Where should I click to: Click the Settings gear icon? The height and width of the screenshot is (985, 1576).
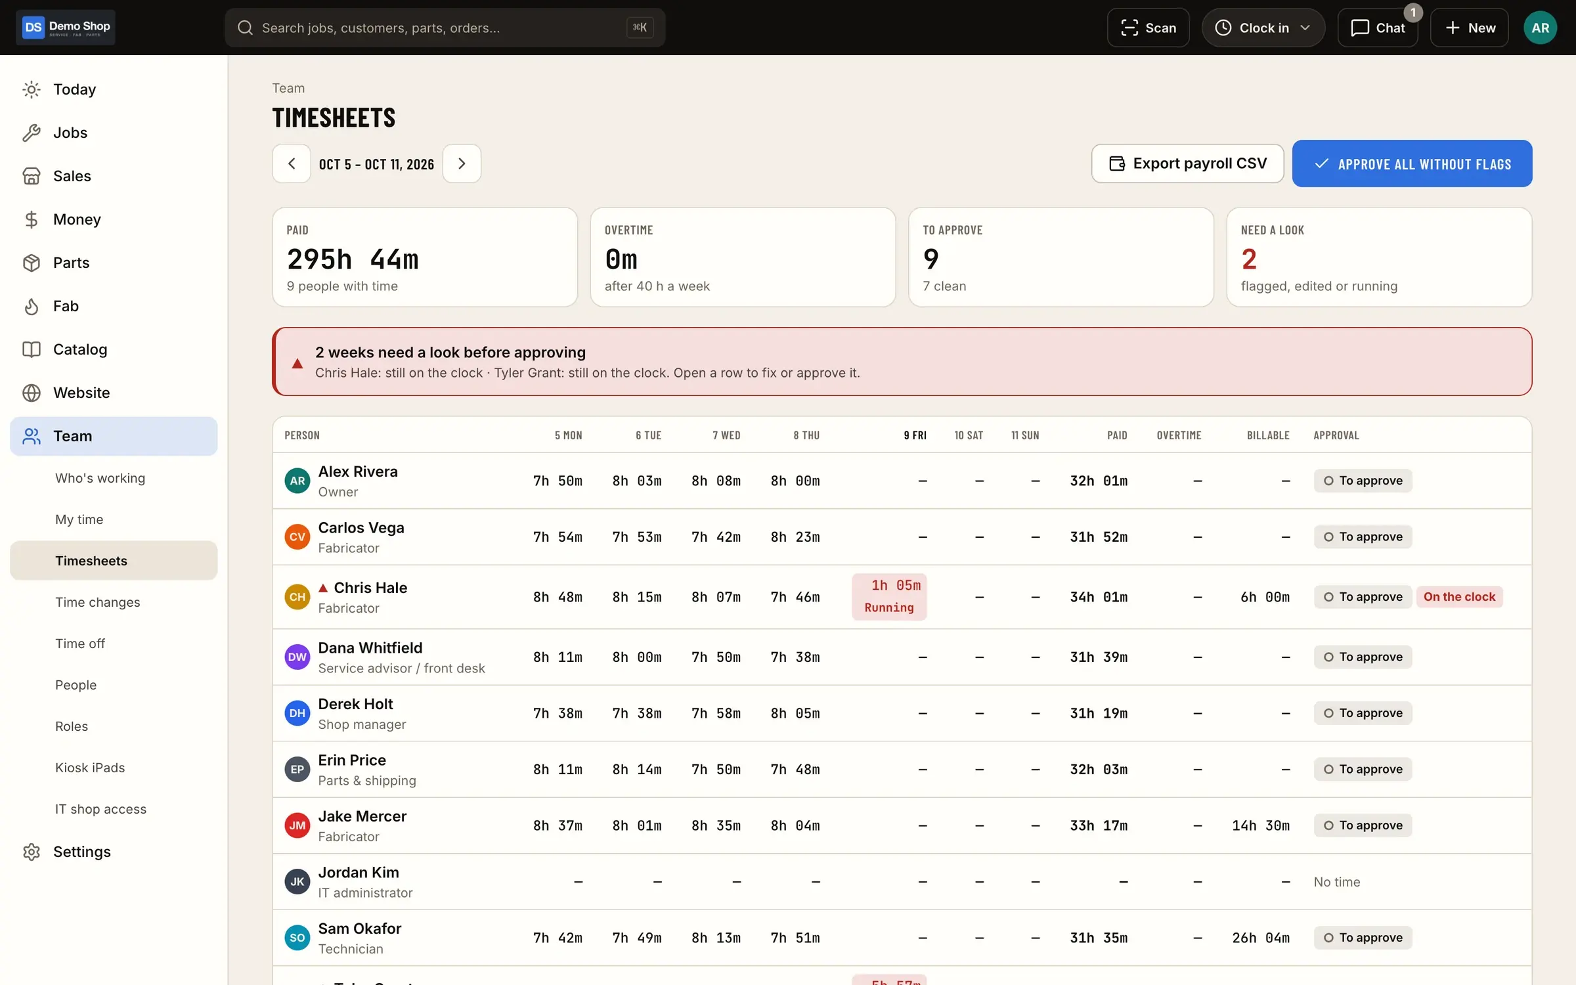point(32,852)
